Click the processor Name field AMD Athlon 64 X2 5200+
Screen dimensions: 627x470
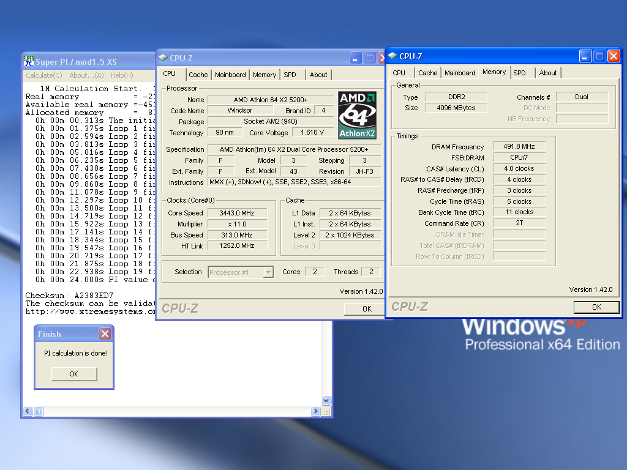(270, 100)
